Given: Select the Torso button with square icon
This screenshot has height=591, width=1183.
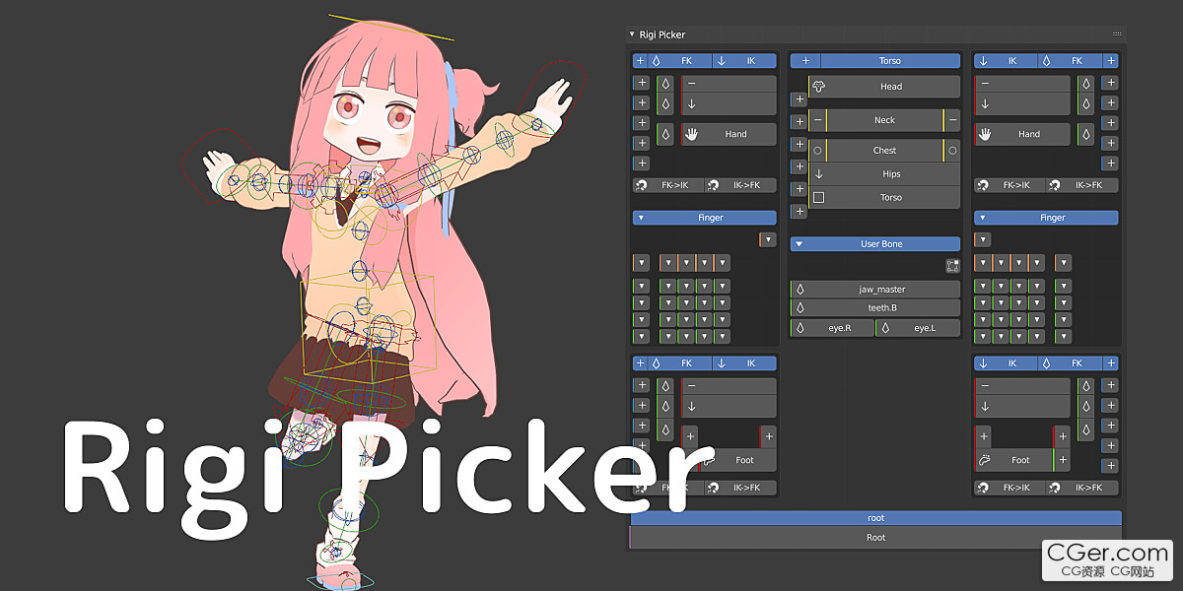Looking at the screenshot, I should (885, 197).
